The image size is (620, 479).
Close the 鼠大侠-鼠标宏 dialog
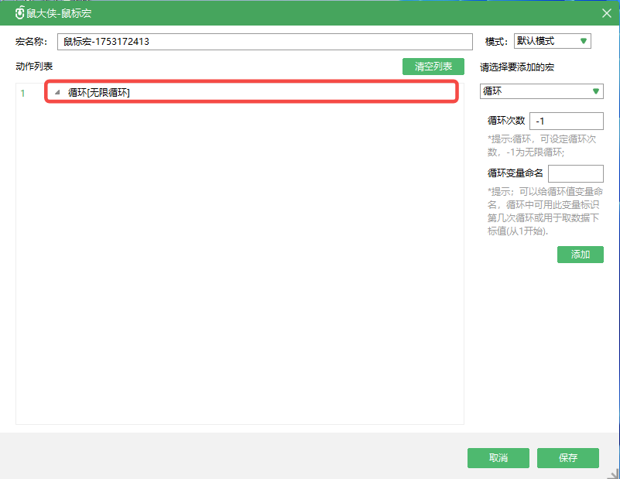pos(606,12)
